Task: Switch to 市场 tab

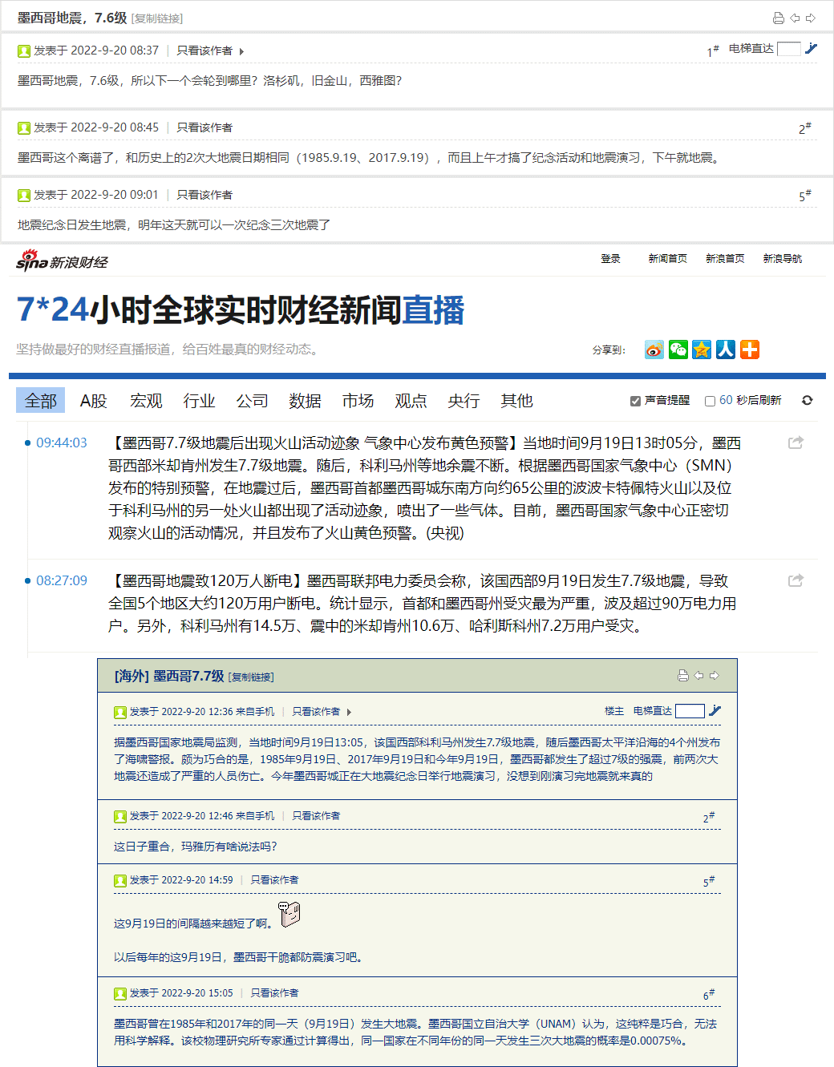Action: click(358, 401)
